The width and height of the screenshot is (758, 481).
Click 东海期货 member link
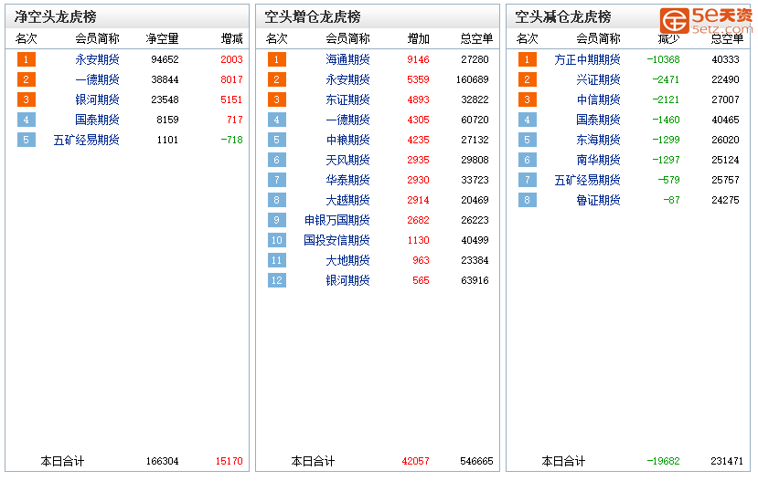click(x=599, y=140)
